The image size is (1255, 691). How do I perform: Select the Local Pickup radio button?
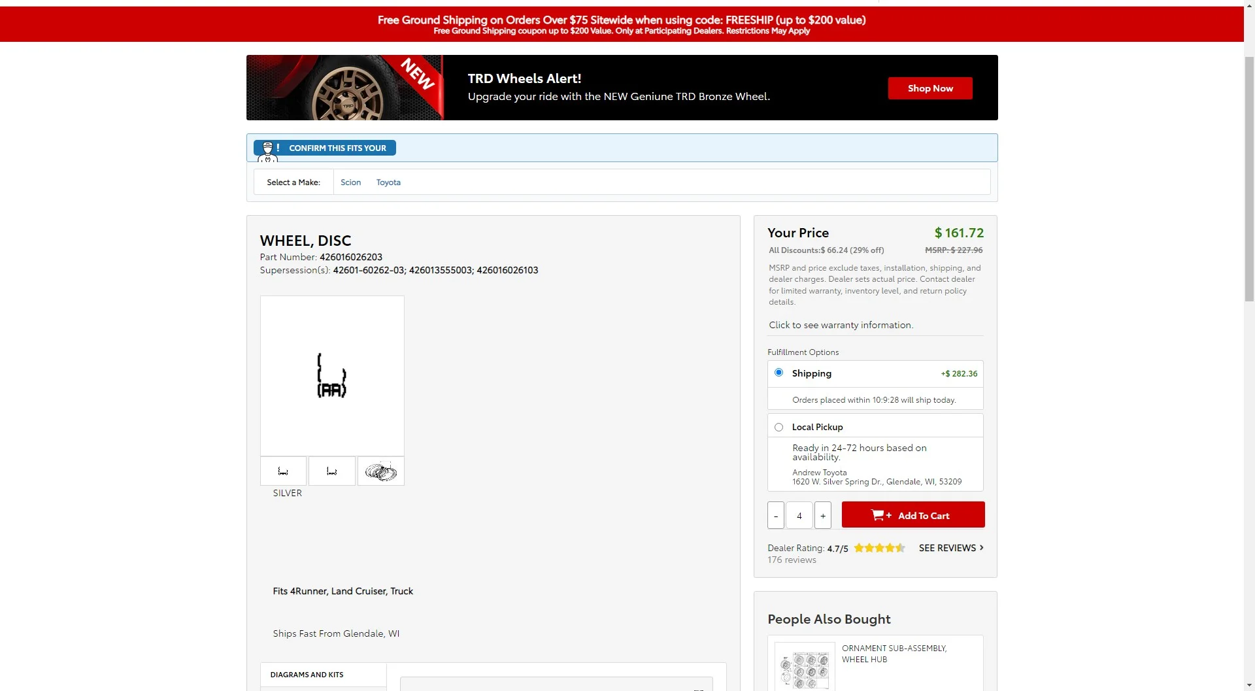tap(778, 427)
